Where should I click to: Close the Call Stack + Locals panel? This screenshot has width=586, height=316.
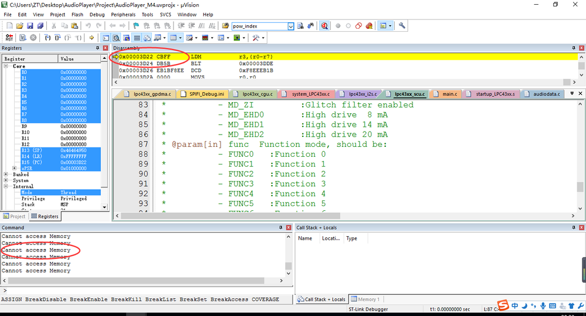click(581, 227)
